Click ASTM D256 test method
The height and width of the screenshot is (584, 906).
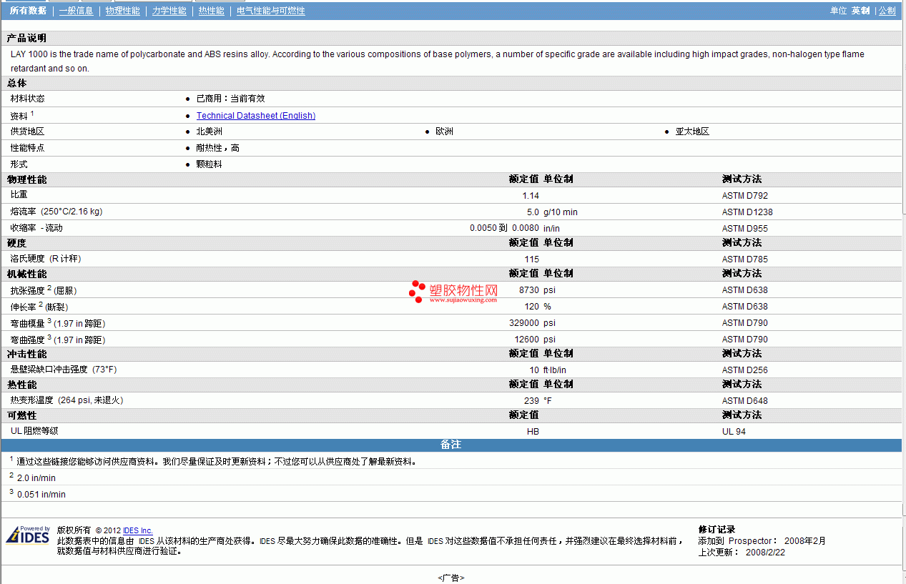(745, 370)
